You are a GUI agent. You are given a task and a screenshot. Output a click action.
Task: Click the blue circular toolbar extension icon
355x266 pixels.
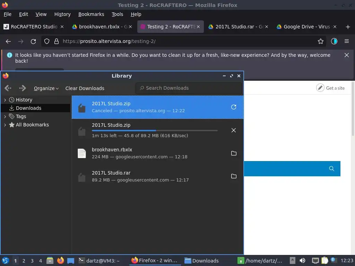(334, 42)
